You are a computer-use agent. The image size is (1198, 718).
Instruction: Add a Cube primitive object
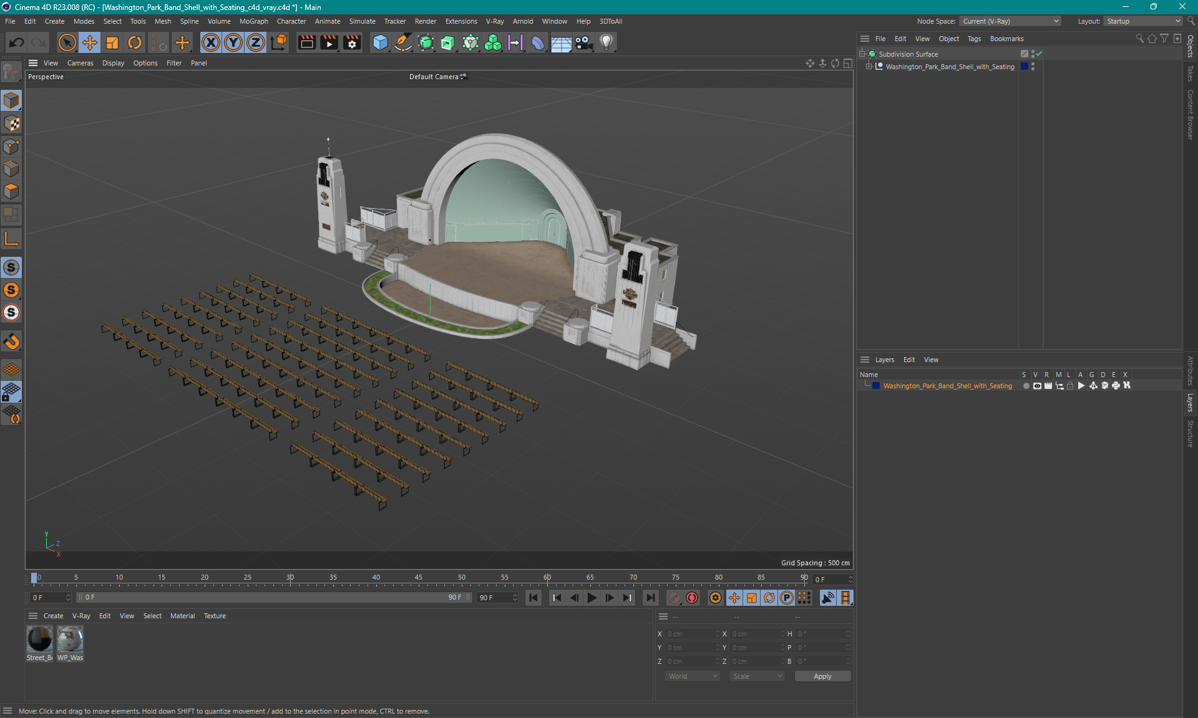pyautogui.click(x=380, y=42)
